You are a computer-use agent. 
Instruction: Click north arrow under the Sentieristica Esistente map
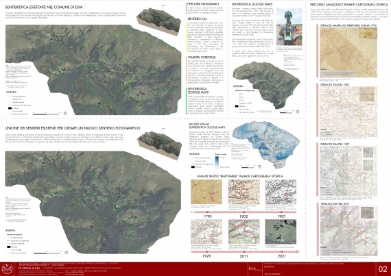65,114
